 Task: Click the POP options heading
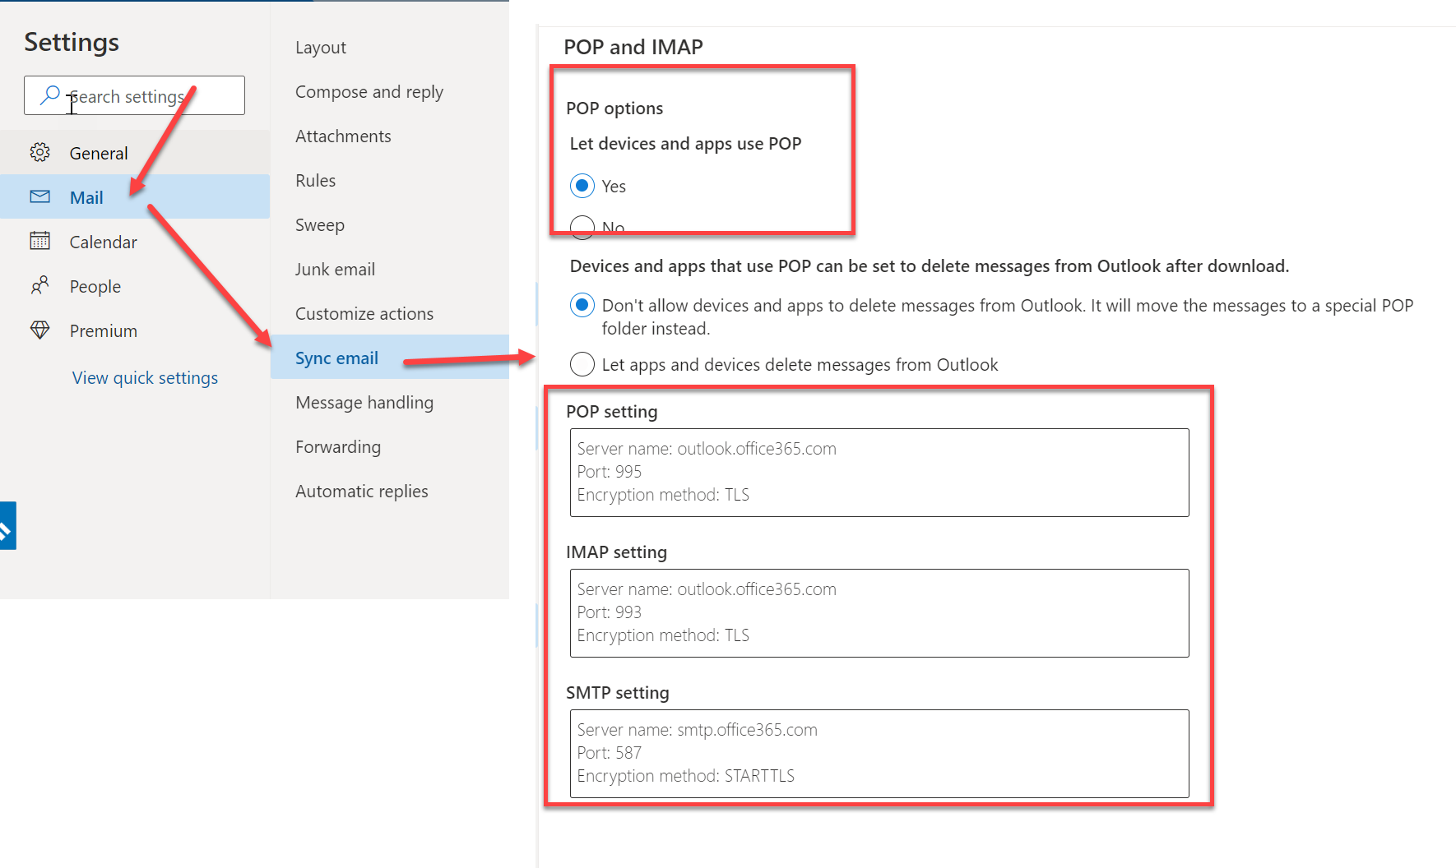click(614, 108)
